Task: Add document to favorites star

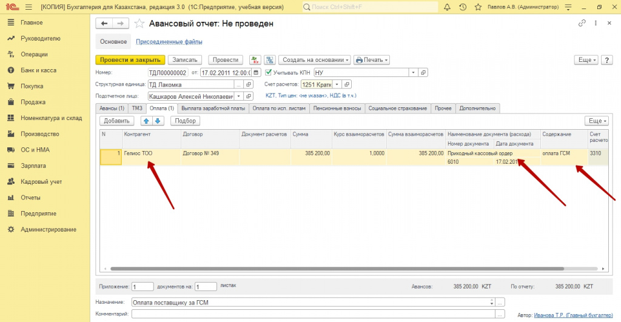Action: point(139,24)
